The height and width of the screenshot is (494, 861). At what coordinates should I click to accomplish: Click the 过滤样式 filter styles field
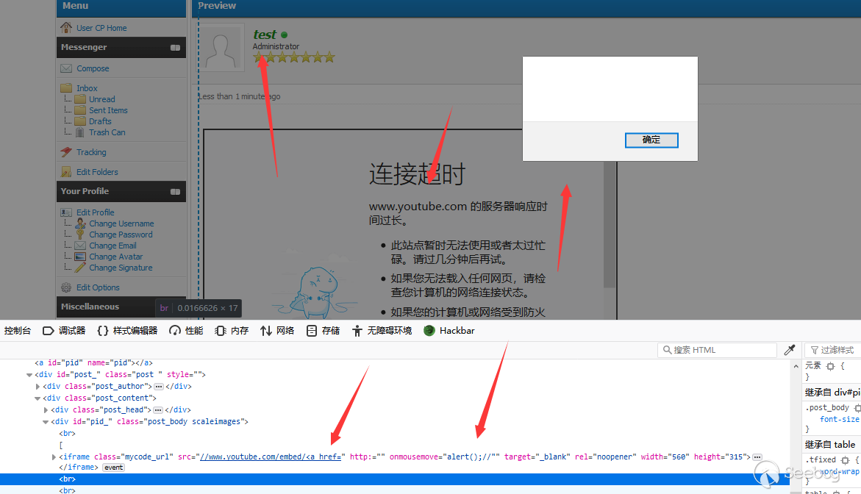(832, 350)
